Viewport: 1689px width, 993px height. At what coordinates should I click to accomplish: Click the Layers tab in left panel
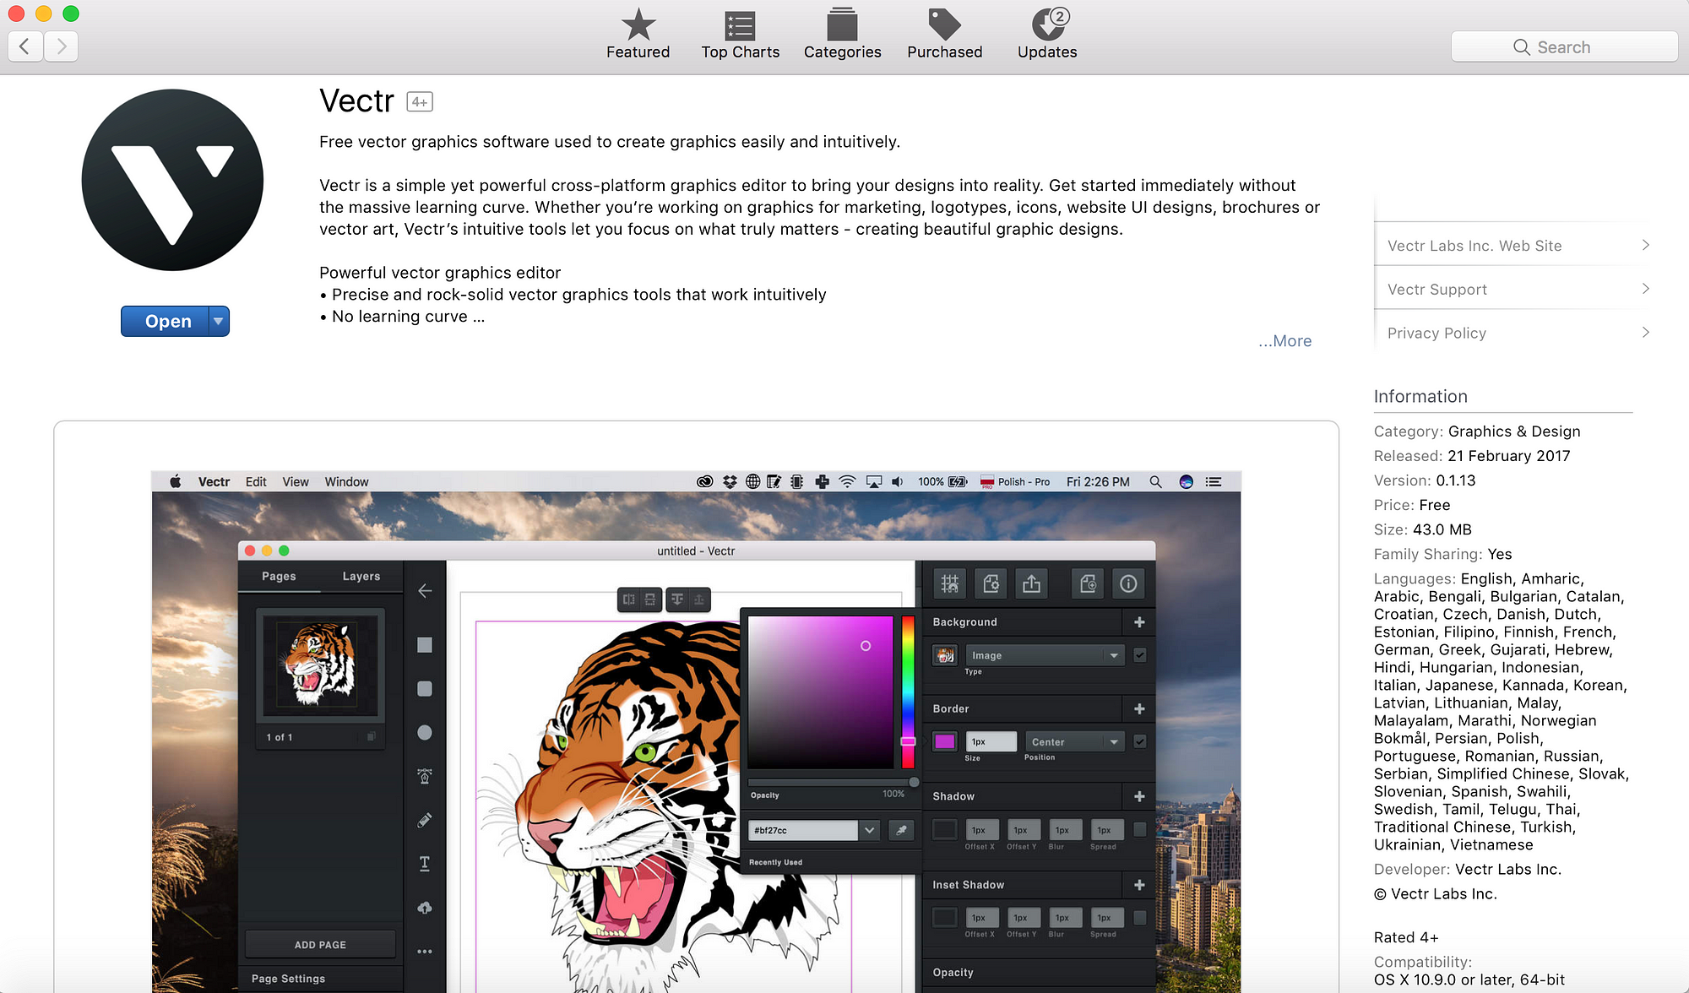point(361,576)
